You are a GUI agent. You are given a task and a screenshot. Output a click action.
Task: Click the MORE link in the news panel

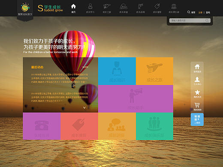pyautogui.click(x=85, y=67)
